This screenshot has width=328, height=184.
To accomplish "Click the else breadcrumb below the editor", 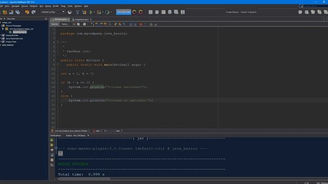I will [x=118, y=131].
